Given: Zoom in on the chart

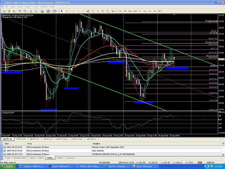Looking at the screenshot, I should [x=20, y=11].
